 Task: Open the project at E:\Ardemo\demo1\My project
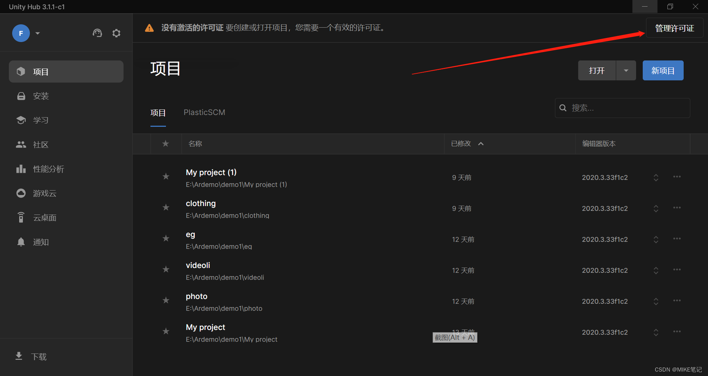pos(205,327)
